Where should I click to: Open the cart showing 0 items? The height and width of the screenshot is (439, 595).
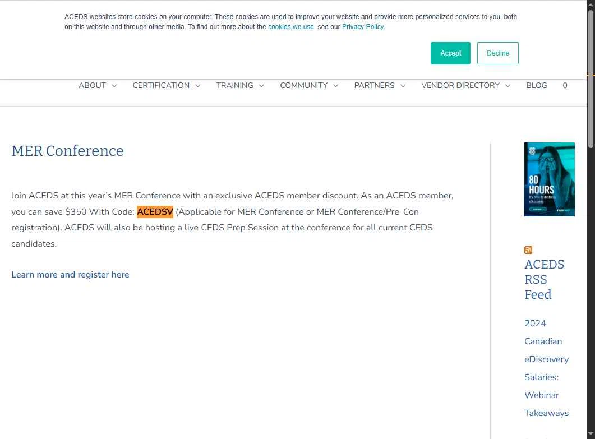[x=565, y=85]
